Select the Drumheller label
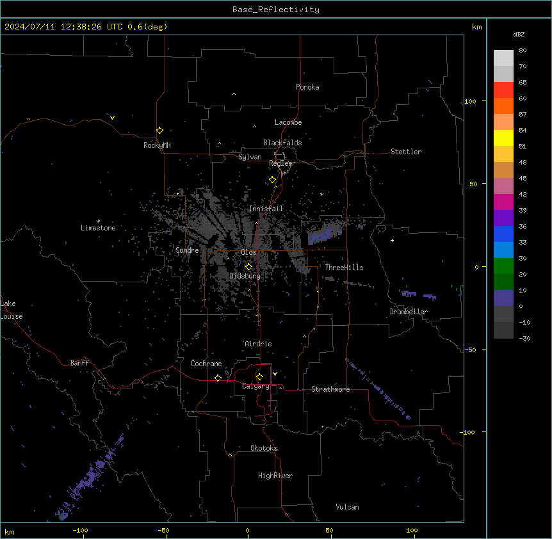Viewport: 552px width, 539px height. [x=409, y=312]
